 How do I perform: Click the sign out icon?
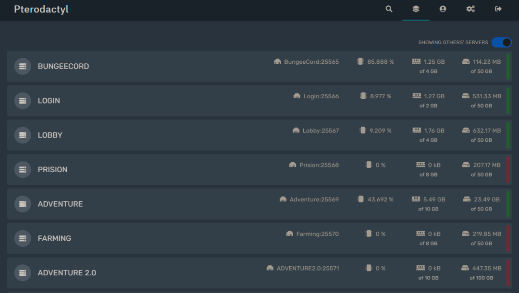pos(498,9)
